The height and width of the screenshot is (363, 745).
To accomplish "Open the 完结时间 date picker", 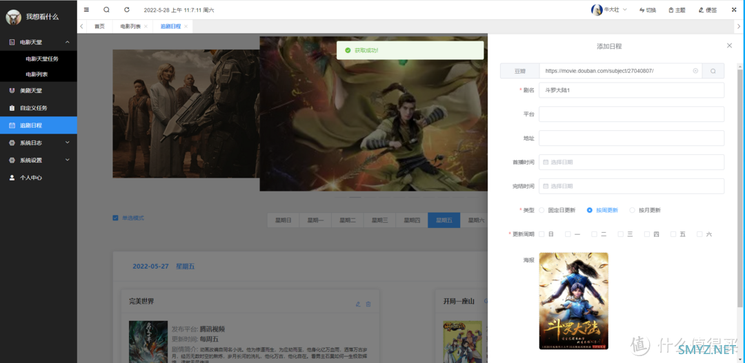I will tap(631, 186).
